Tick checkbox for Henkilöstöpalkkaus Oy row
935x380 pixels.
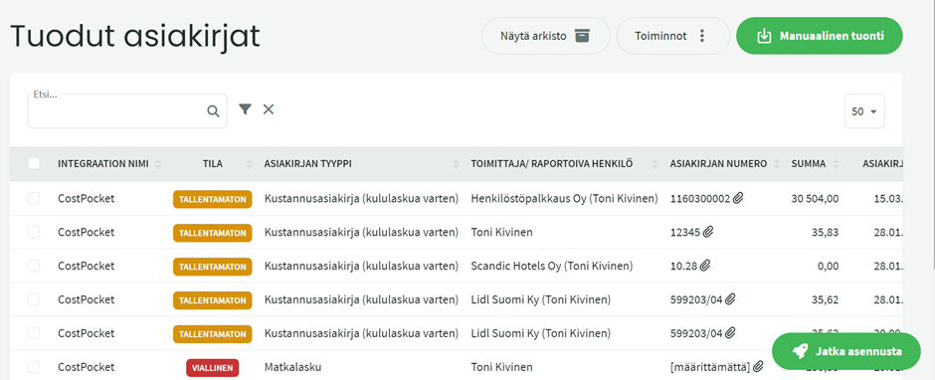(x=34, y=199)
